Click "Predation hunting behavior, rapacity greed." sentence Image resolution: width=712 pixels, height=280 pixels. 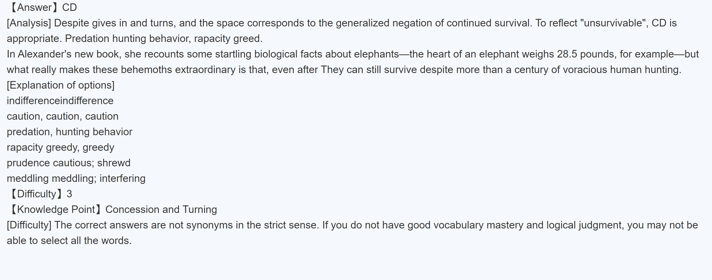tap(164, 39)
